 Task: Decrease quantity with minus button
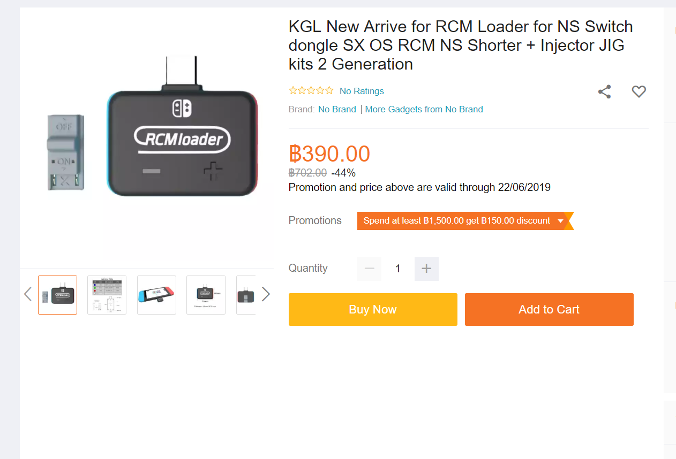coord(369,269)
